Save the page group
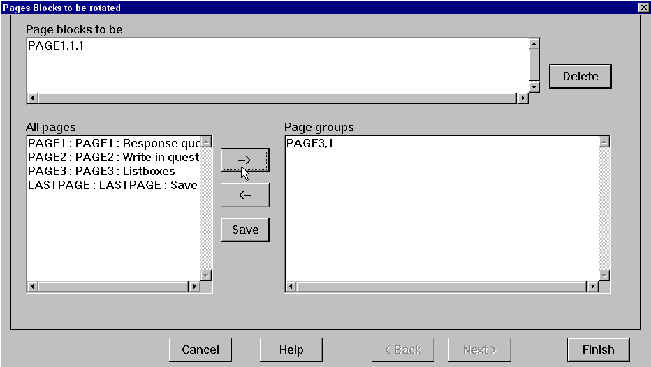This screenshot has height=367, width=651. point(245,230)
